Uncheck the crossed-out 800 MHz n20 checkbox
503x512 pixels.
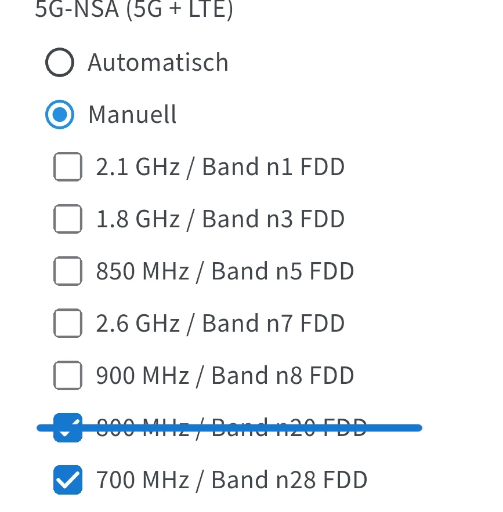pos(68,428)
